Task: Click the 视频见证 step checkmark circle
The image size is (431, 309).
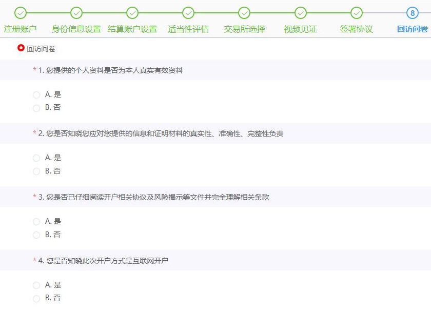Action: (301, 13)
